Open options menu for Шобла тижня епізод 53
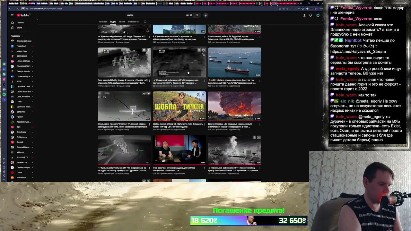This screenshot has height=231, width=411. [x=205, y=124]
